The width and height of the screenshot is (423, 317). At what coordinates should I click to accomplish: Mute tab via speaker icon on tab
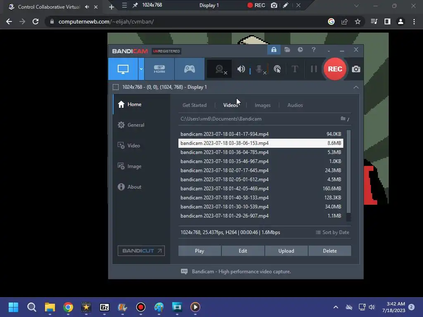click(87, 7)
